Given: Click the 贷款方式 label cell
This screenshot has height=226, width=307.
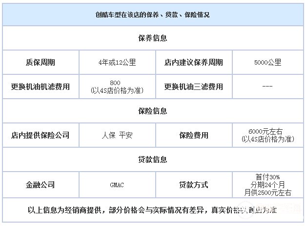Looking at the screenshot, I should coord(194,185).
